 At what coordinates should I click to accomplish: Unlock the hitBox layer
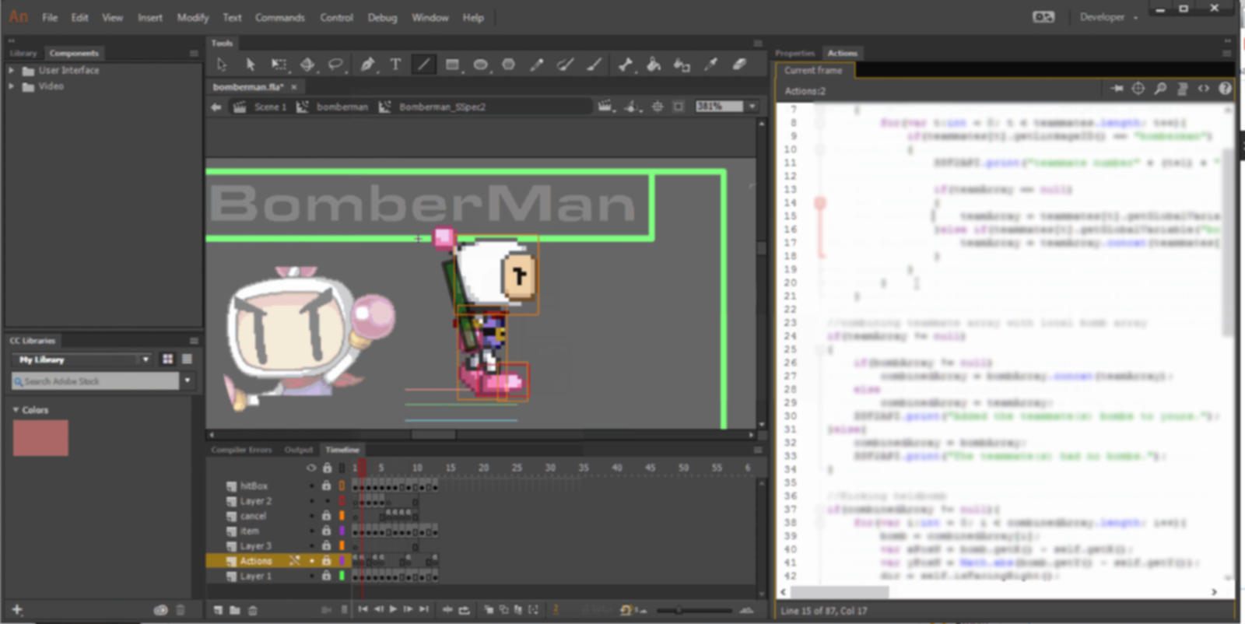(326, 486)
